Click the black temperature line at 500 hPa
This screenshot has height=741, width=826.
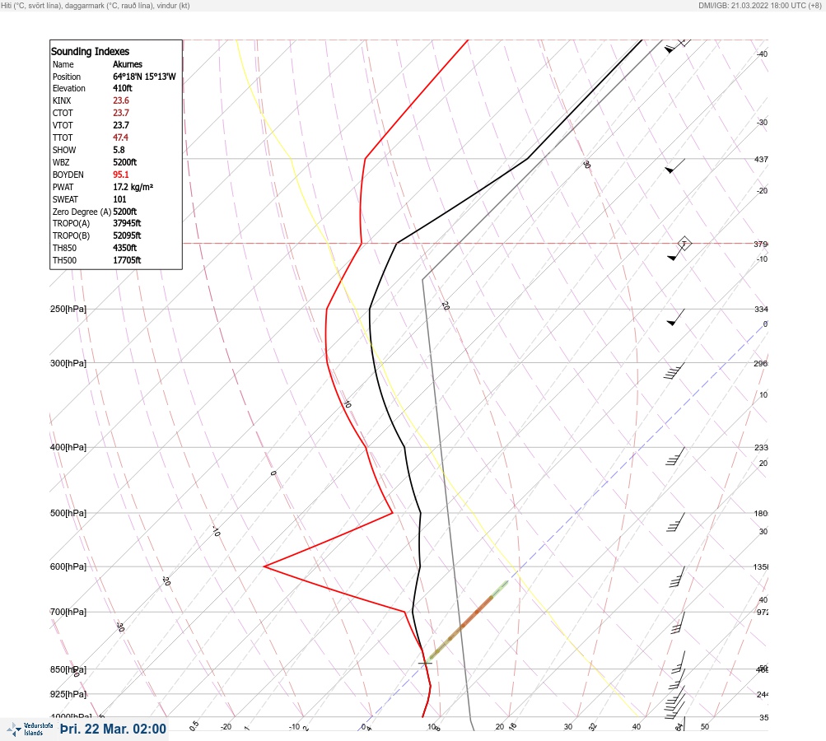[x=420, y=513]
